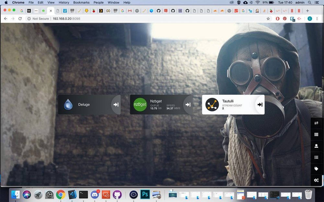Open the grid dashboard icon in sidebar
Screen dimensions: 324x202
coord(316,134)
